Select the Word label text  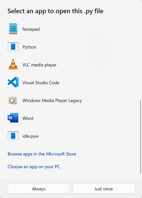pos(28,118)
